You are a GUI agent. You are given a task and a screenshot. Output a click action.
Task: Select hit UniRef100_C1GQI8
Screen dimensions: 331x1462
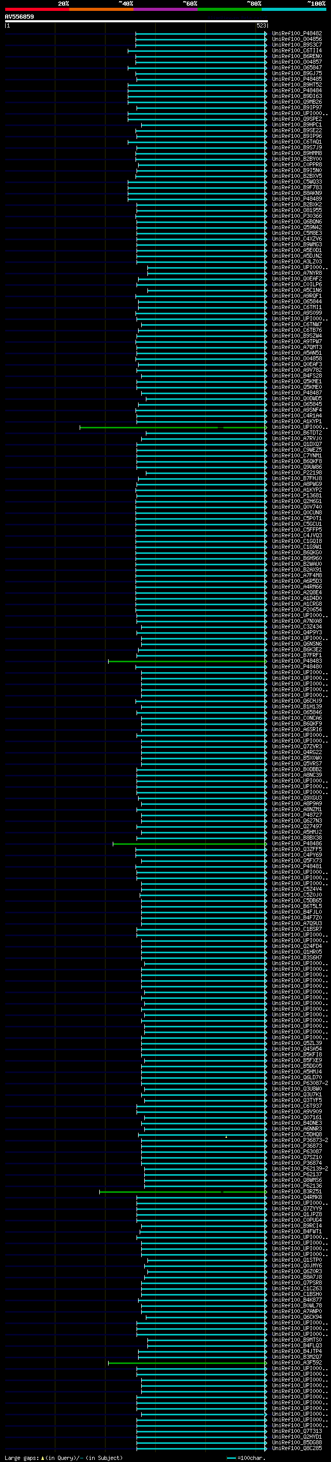pyautogui.click(x=296, y=541)
